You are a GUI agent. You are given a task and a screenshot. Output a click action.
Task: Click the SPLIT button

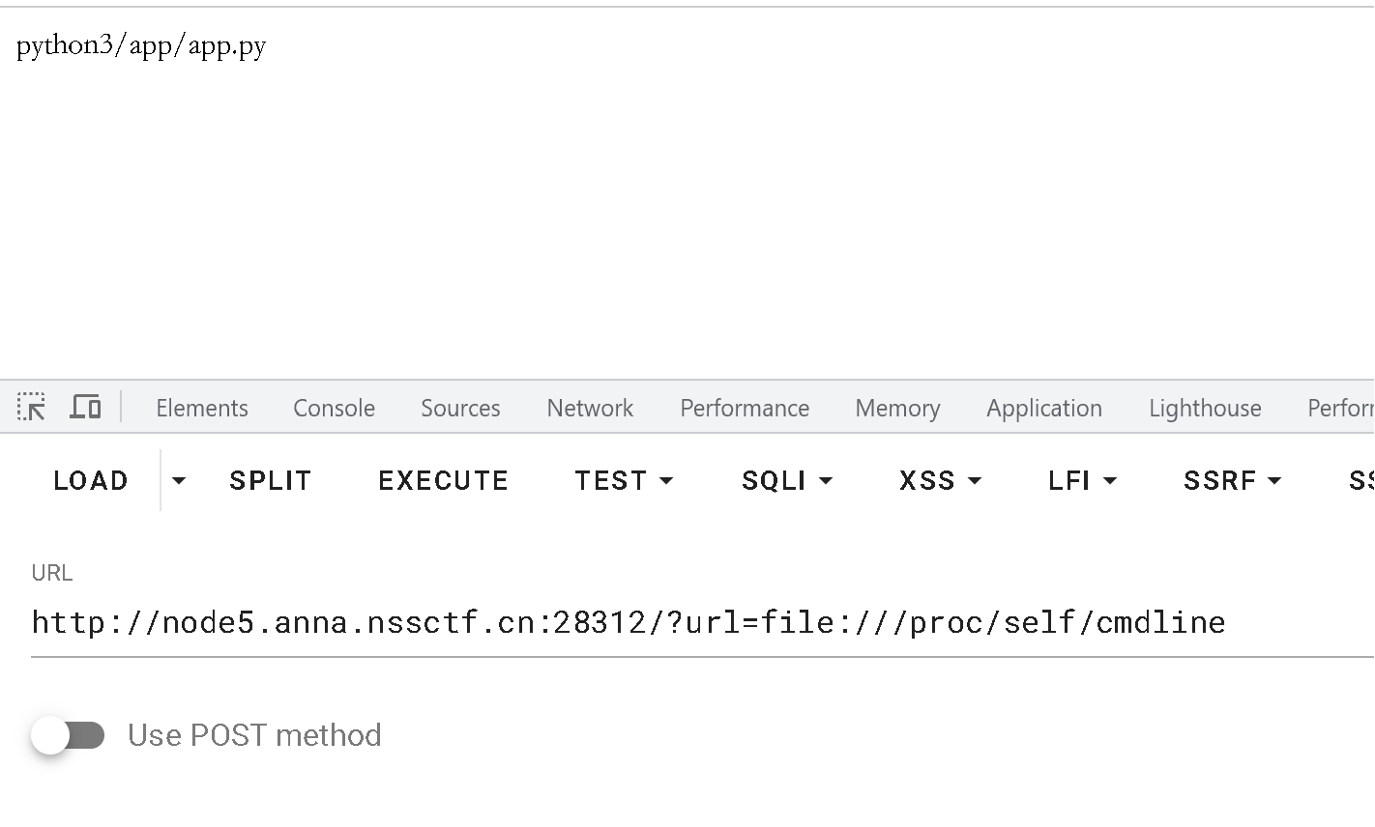coord(270,480)
